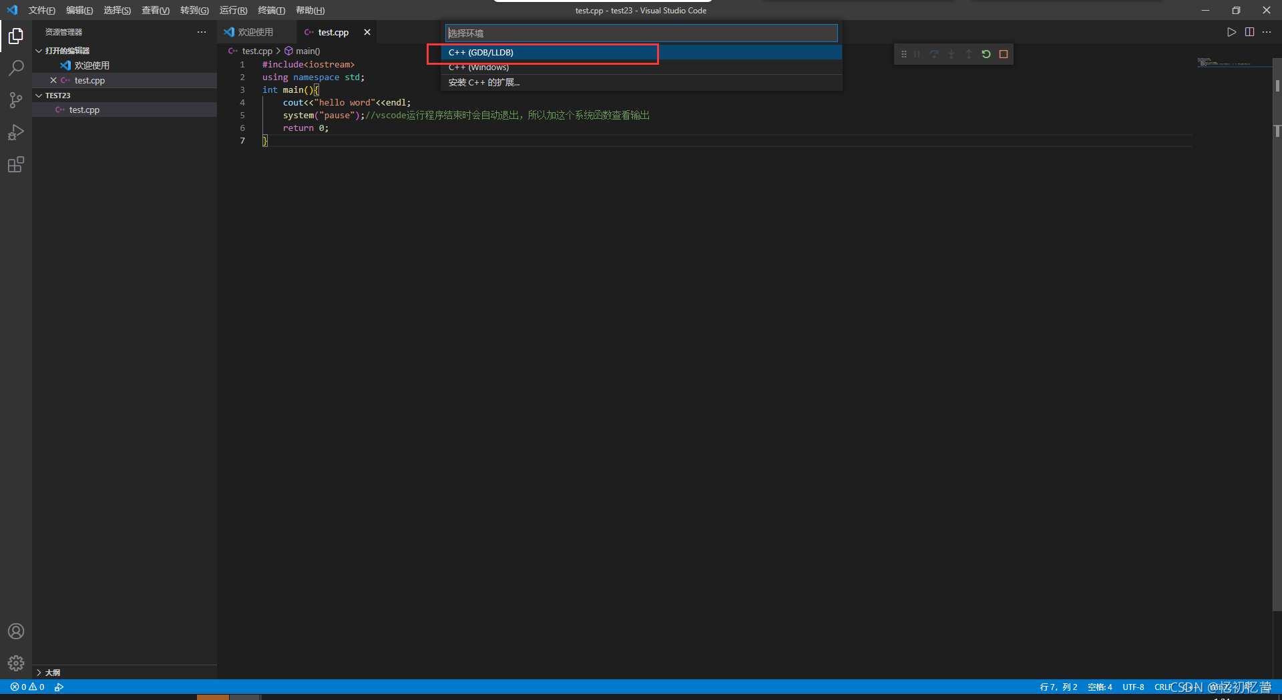Pause debugging in debug toolbar
This screenshot has width=1282, height=700.
point(917,54)
